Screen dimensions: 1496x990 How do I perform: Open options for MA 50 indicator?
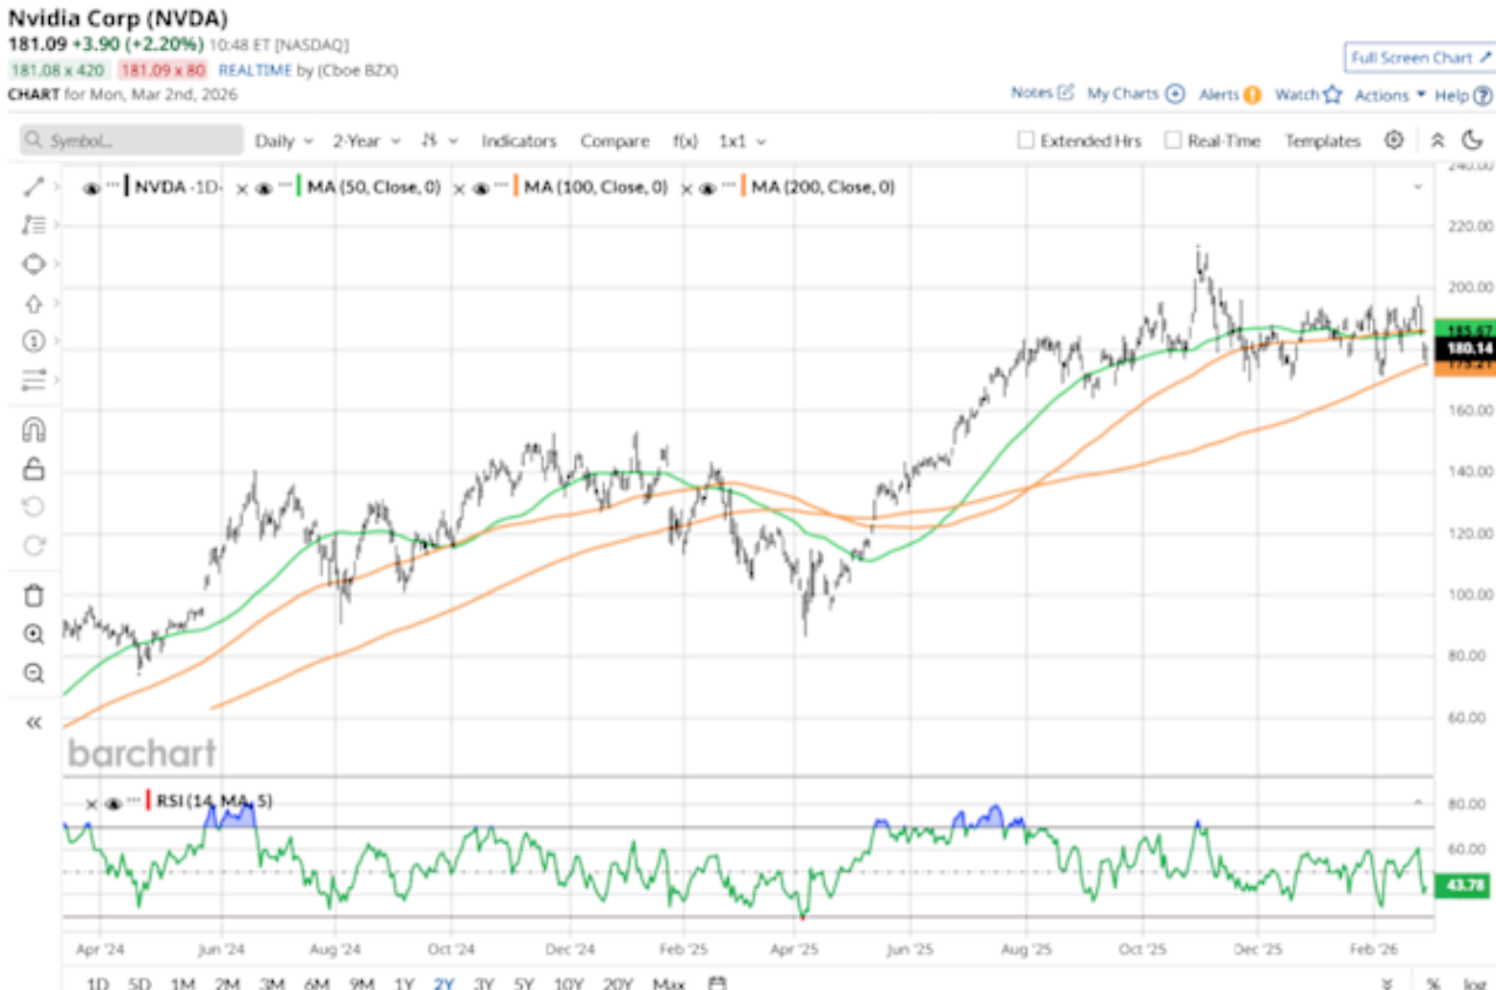tap(286, 185)
